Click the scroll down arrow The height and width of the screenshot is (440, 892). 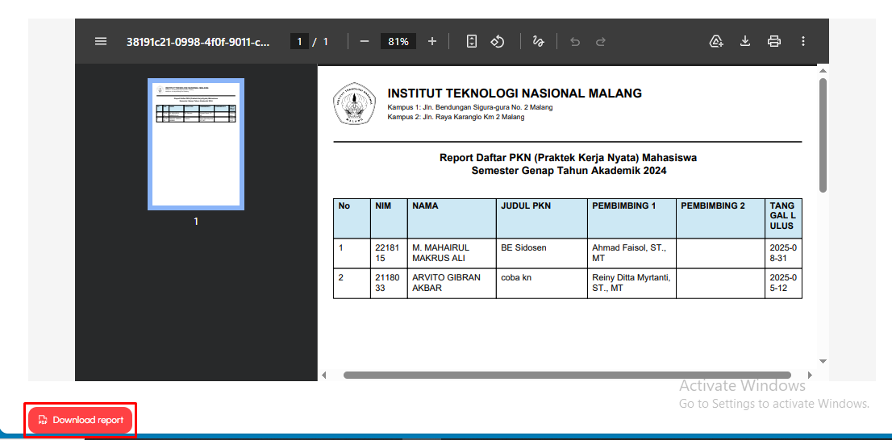click(x=823, y=361)
